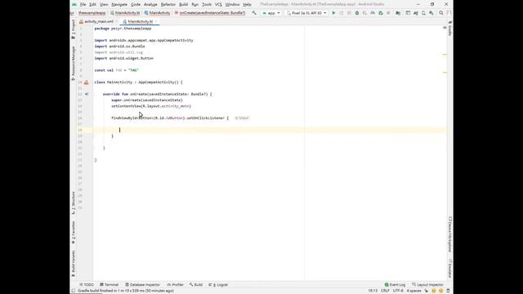Screen dimensions: 523x294
Task: Click the Search Everywhere magnifier icon
Action: pyautogui.click(x=441, y=13)
